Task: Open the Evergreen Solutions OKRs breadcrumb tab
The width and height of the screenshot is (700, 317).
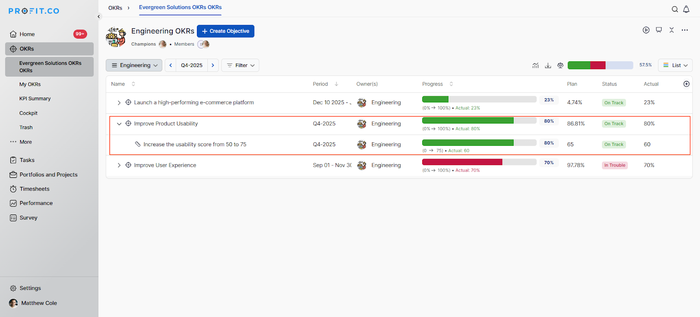Action: pyautogui.click(x=180, y=7)
